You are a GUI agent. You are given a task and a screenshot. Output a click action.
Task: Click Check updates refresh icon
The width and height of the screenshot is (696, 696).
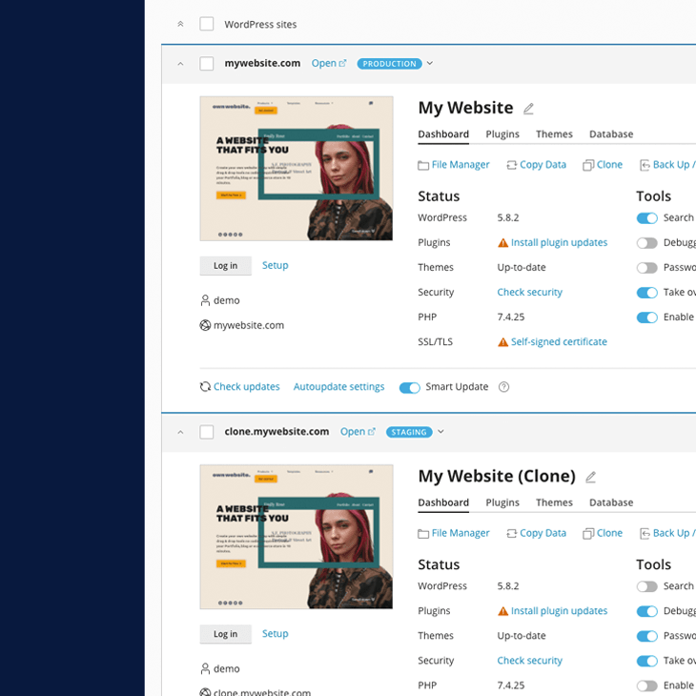[205, 387]
